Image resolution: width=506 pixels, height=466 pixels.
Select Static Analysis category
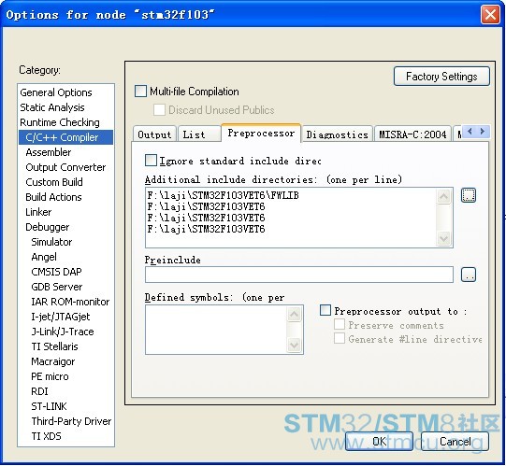click(x=65, y=107)
